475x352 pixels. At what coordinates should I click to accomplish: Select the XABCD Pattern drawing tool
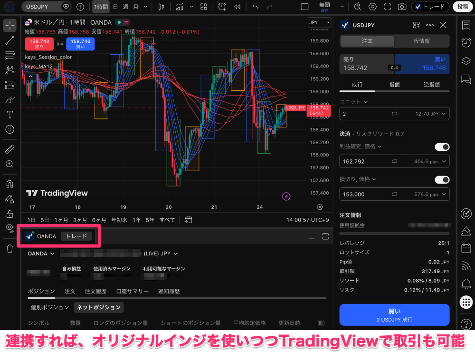click(x=10, y=70)
